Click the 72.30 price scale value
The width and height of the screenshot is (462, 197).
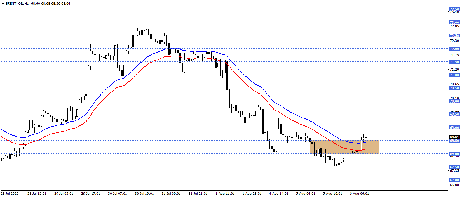[x=454, y=41]
